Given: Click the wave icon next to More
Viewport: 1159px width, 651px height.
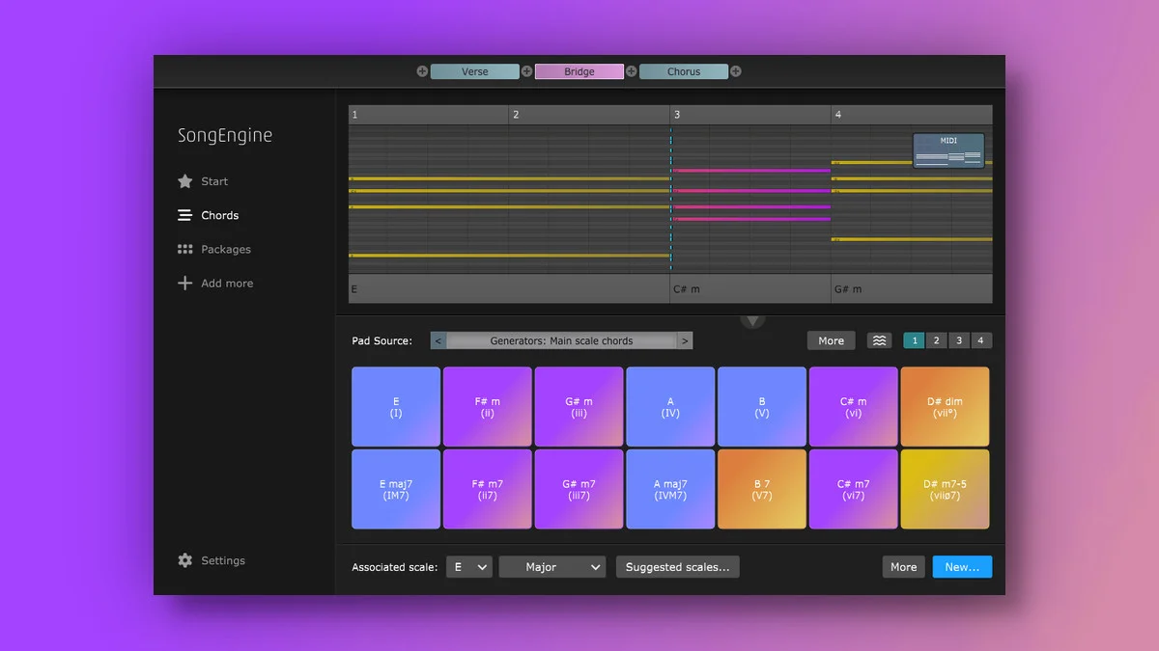Looking at the screenshot, I should [x=879, y=340].
